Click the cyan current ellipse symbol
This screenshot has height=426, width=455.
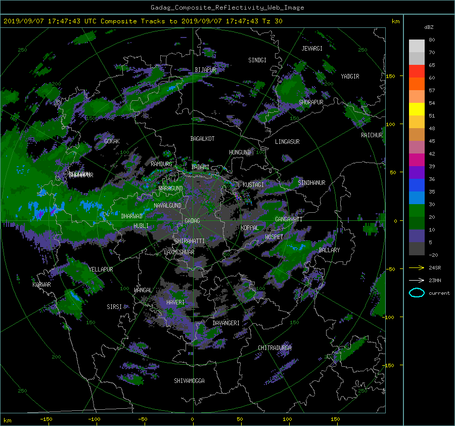417,293
